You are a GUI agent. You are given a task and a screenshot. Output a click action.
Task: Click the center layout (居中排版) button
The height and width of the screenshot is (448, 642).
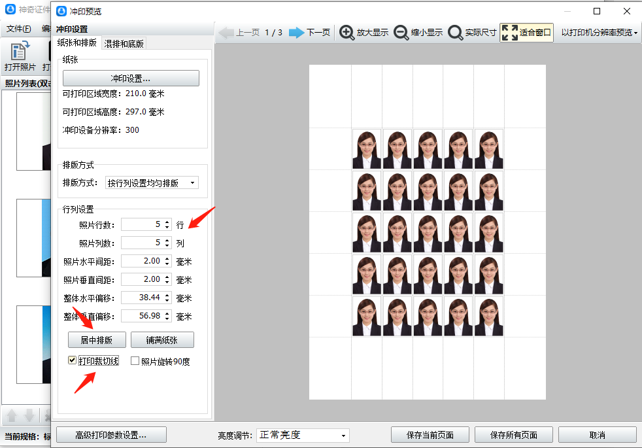coord(97,340)
